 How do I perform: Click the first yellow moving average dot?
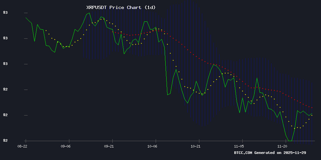(46, 30)
